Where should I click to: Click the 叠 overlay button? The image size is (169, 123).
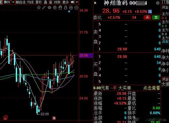[45, 2]
